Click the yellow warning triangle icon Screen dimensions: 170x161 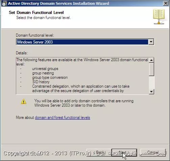(24, 102)
